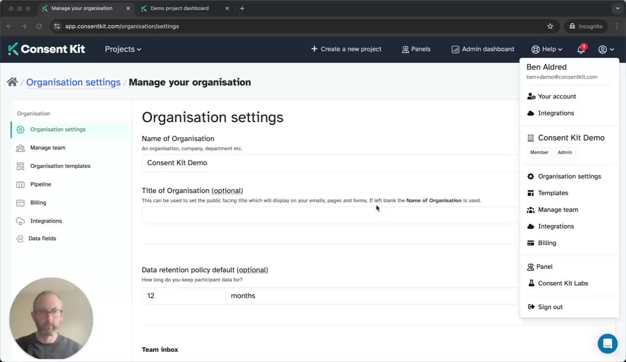Select Your account in the user menu

tap(557, 97)
